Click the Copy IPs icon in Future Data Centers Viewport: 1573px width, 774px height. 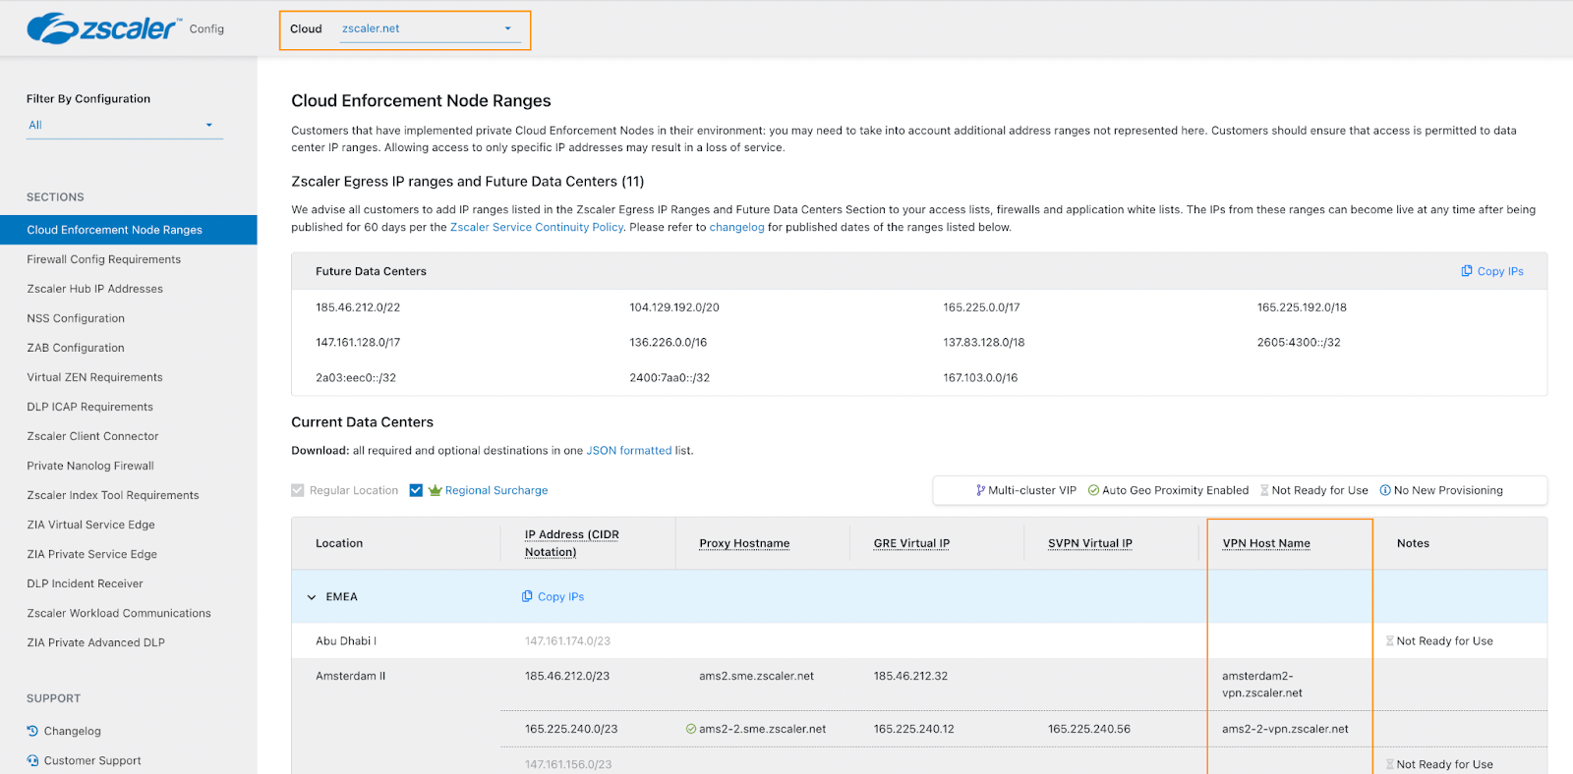[1466, 271]
